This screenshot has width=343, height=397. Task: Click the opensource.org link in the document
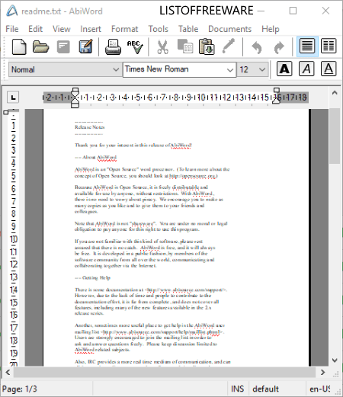[x=193, y=176]
